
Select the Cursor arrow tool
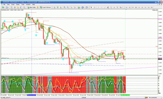tap(91, 7)
